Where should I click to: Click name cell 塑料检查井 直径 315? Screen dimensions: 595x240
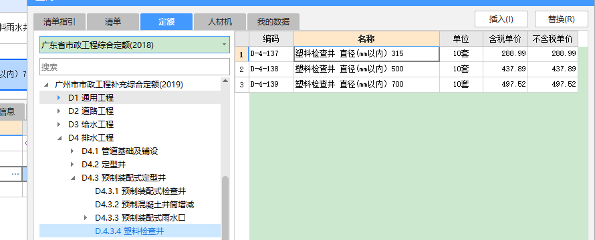[x=366, y=54]
